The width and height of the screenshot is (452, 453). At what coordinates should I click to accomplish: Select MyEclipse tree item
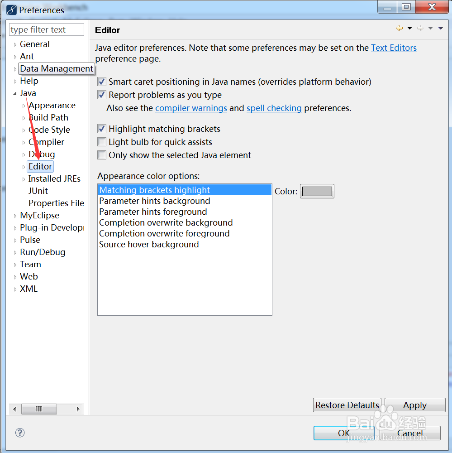pos(39,216)
